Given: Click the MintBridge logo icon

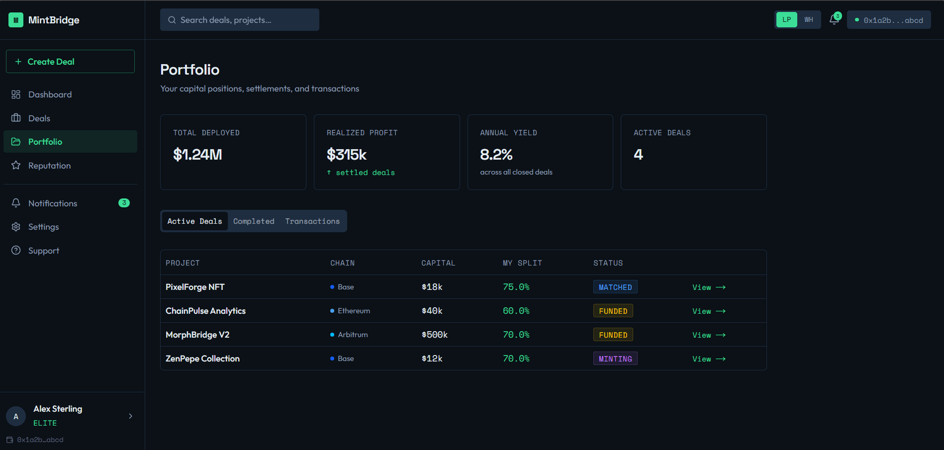Looking at the screenshot, I should point(16,20).
